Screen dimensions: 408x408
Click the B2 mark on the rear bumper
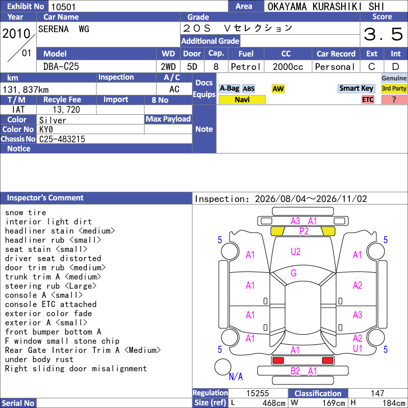pos(295,371)
